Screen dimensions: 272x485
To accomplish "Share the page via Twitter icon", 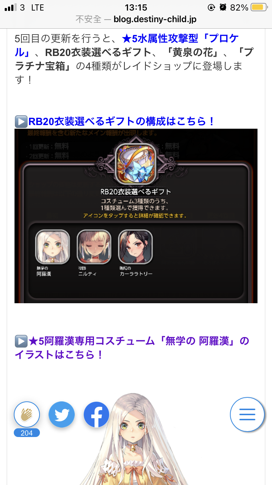I will 62,414.
